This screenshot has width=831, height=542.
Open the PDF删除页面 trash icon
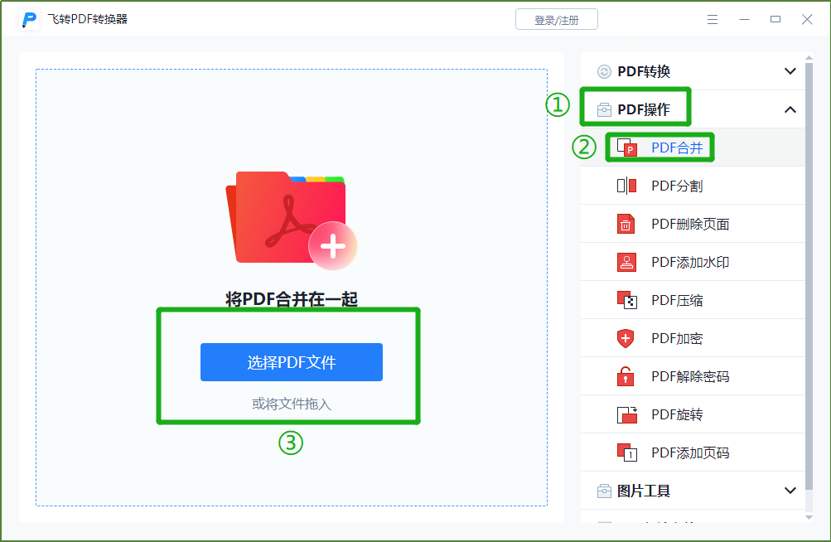(626, 224)
